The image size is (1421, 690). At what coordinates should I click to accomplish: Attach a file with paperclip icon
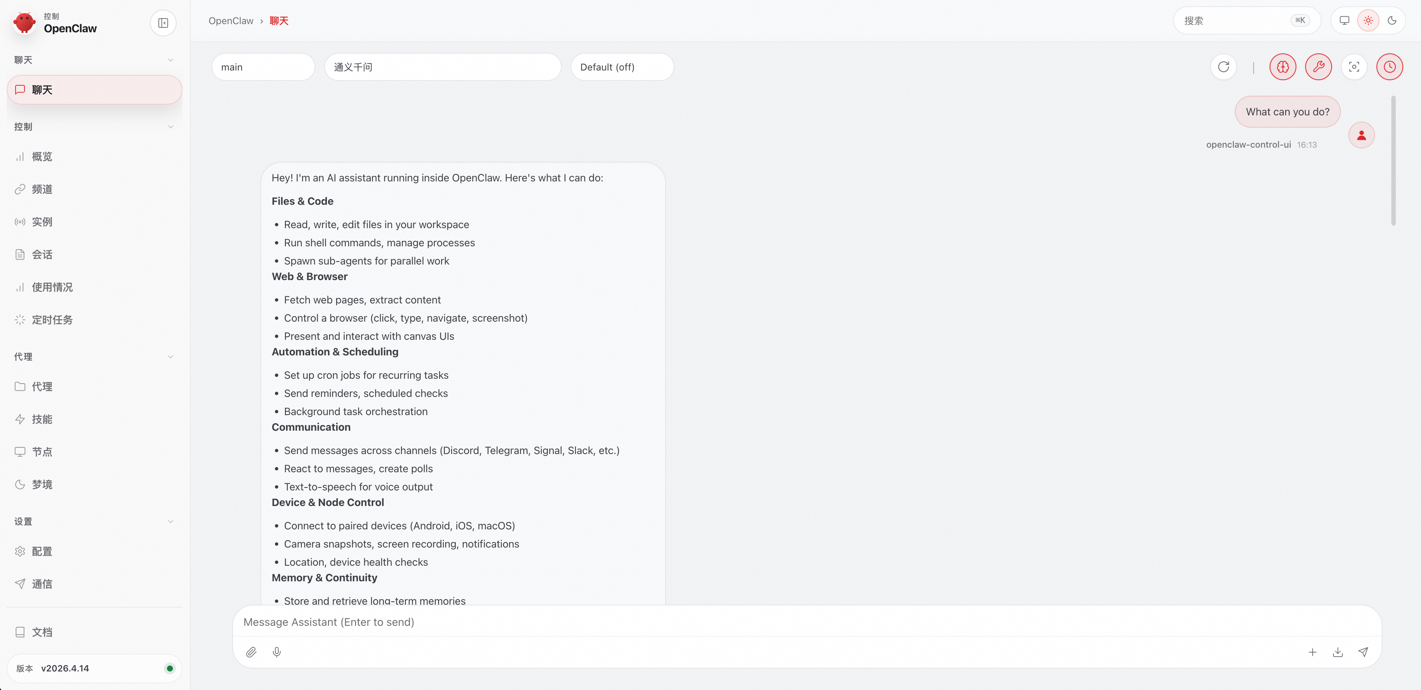tap(251, 652)
